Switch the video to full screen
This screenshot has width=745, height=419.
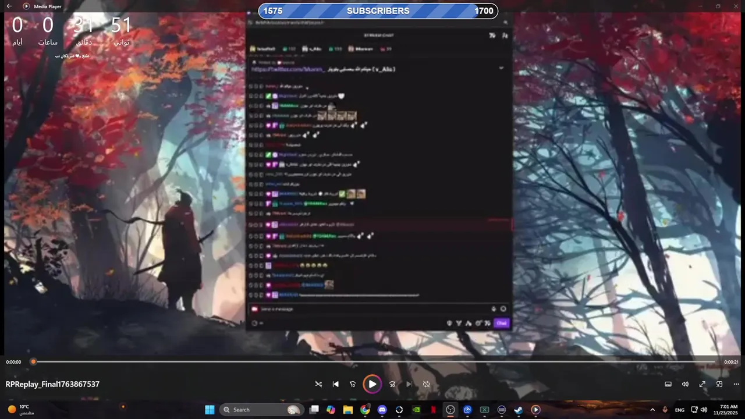(x=702, y=384)
